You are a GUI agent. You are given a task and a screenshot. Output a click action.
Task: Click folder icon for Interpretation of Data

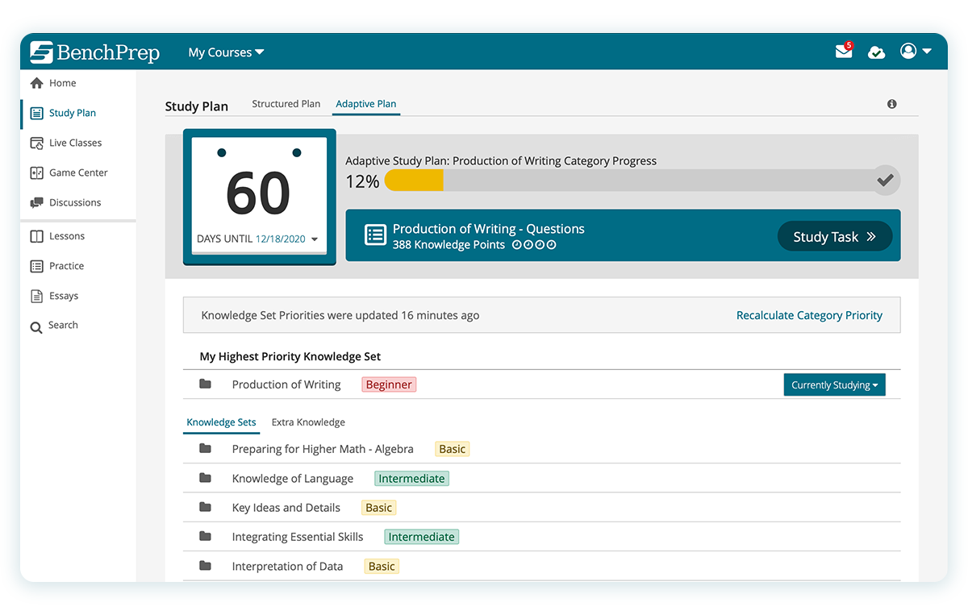pos(206,566)
